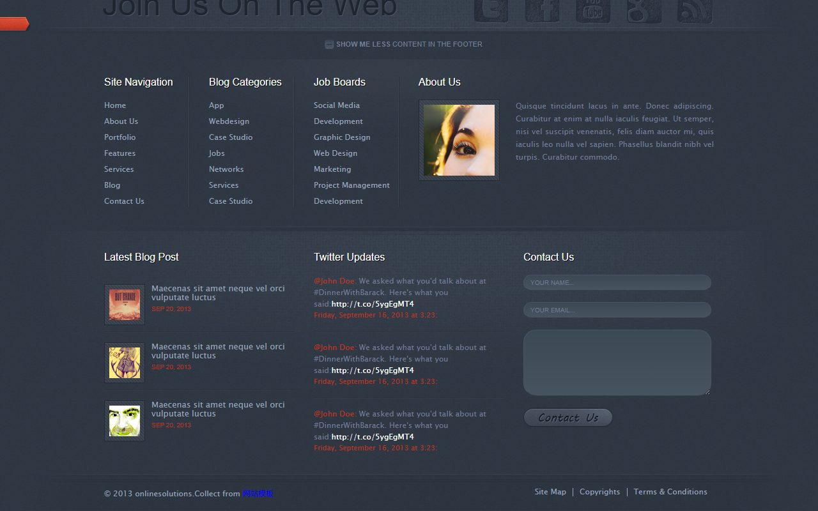Open the Site Map footer link
The image size is (818, 511).
[550, 492]
